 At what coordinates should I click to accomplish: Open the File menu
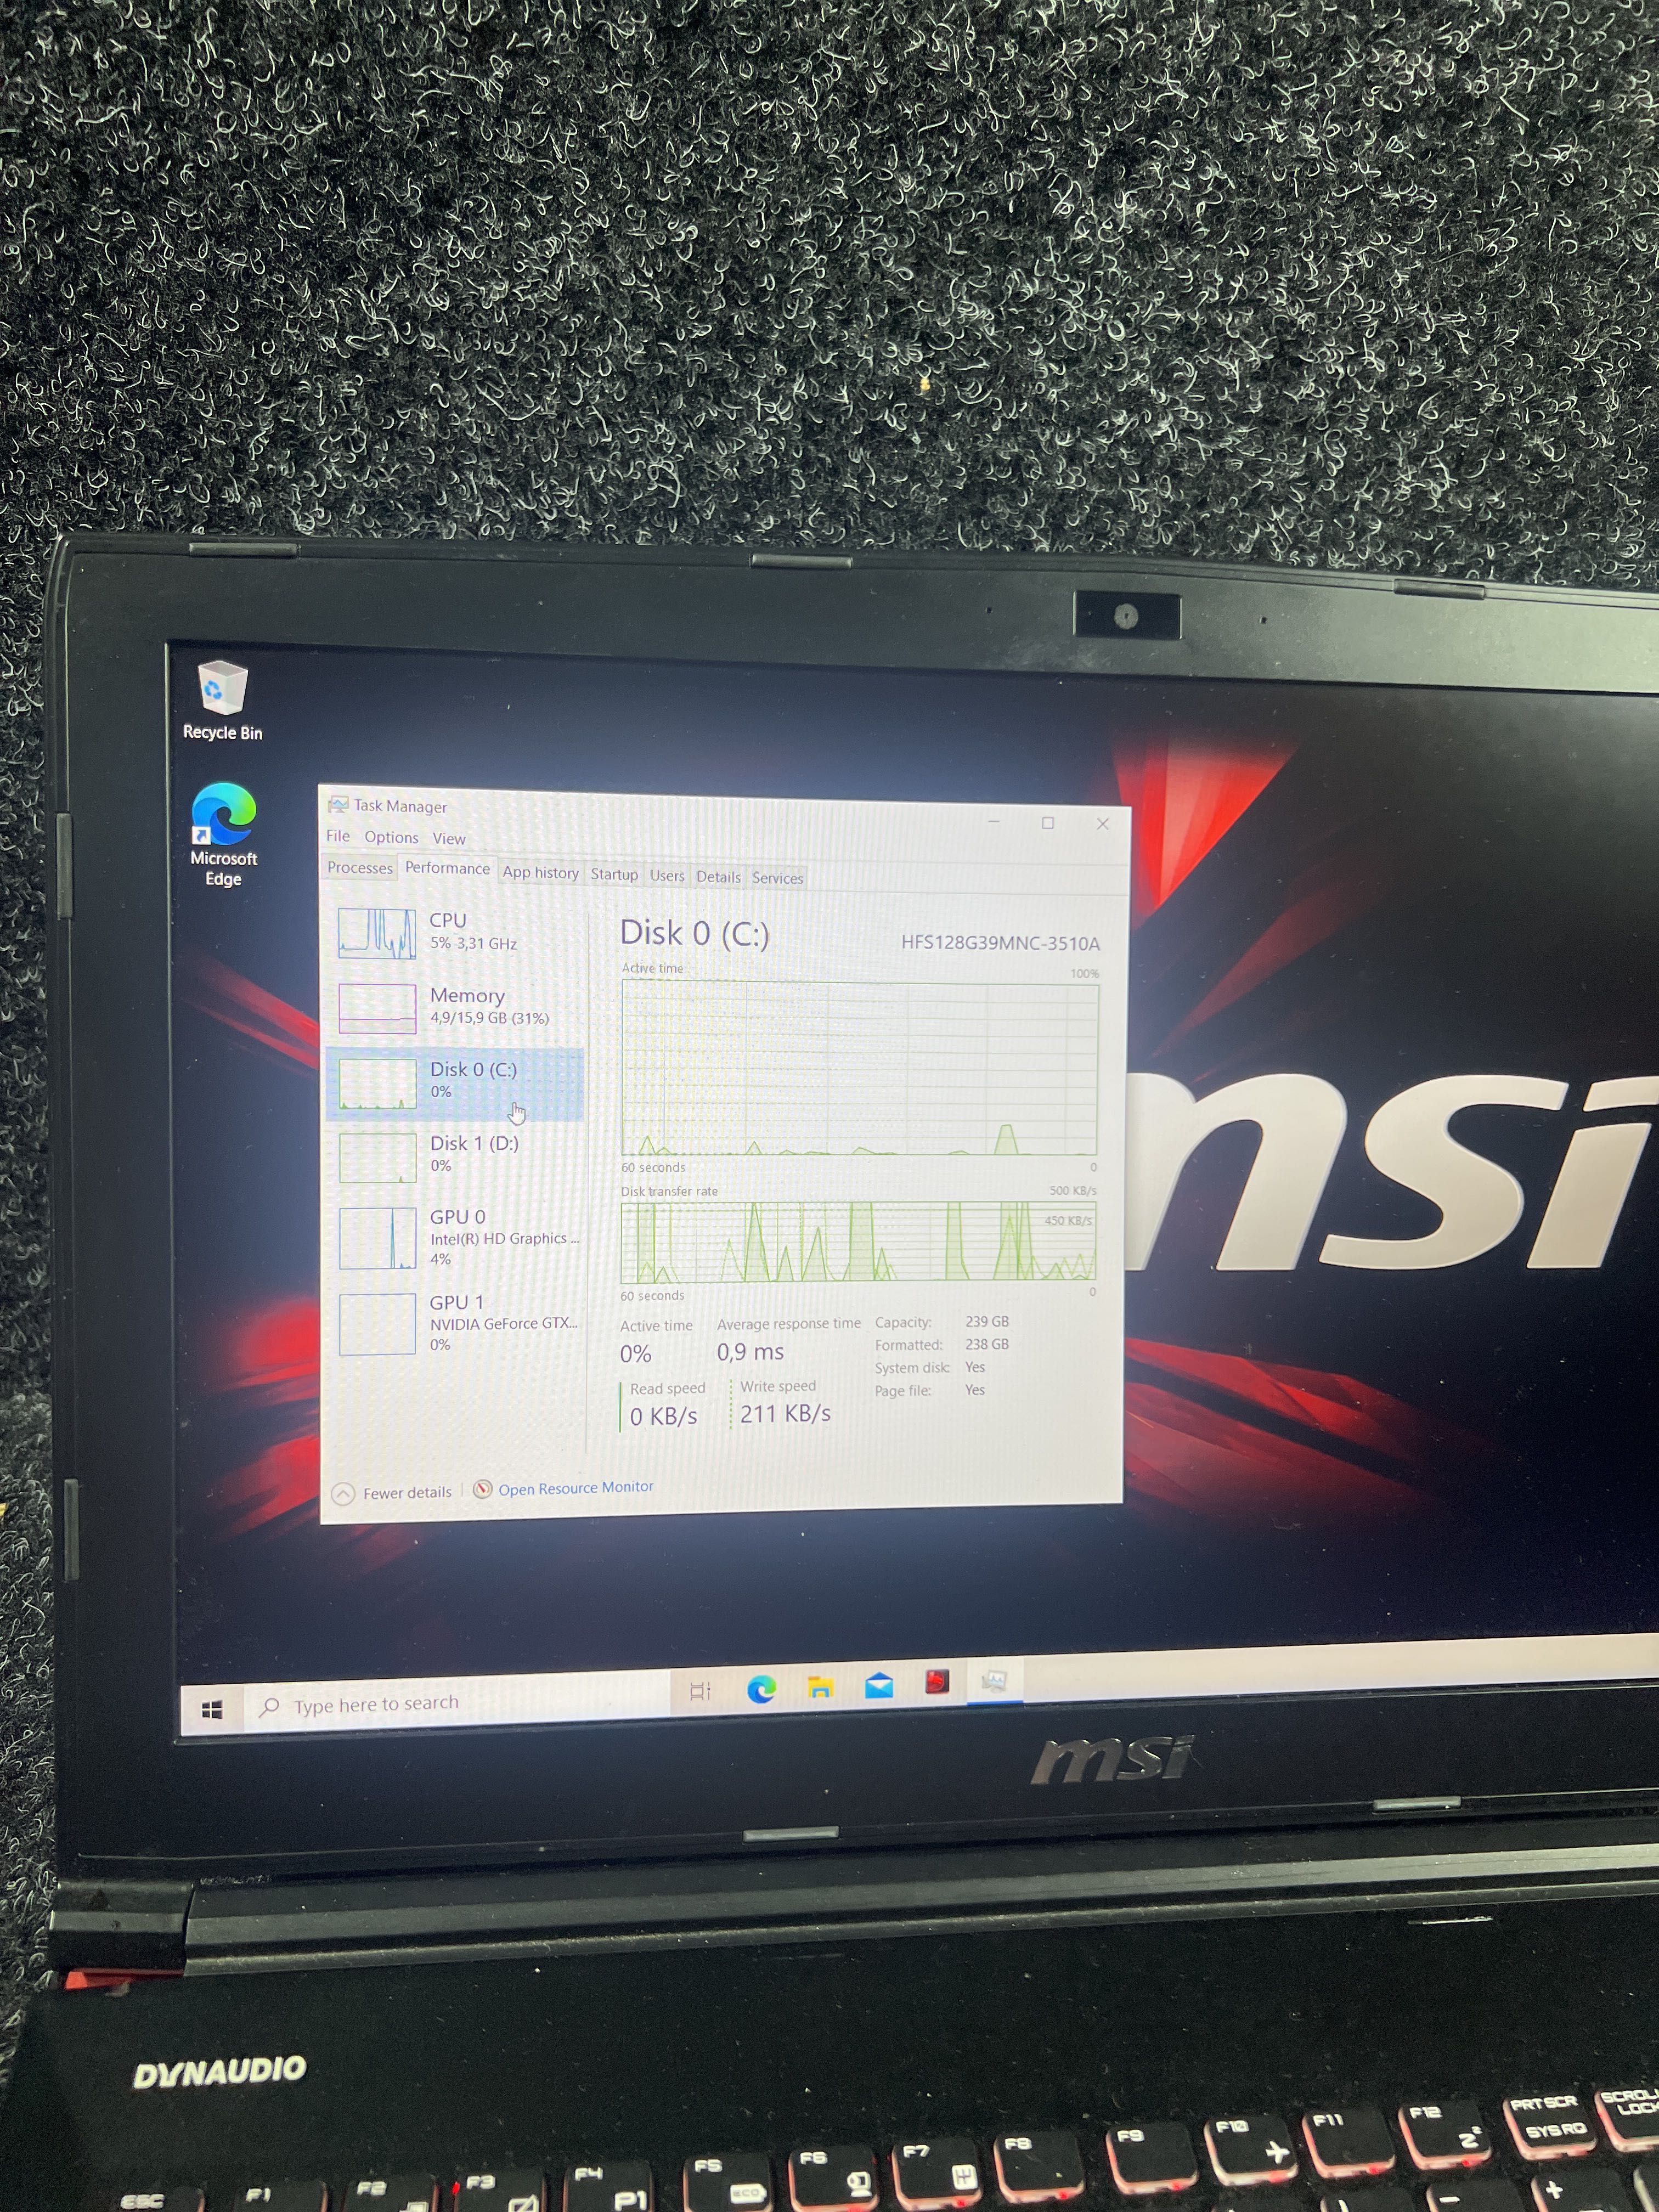click(338, 836)
